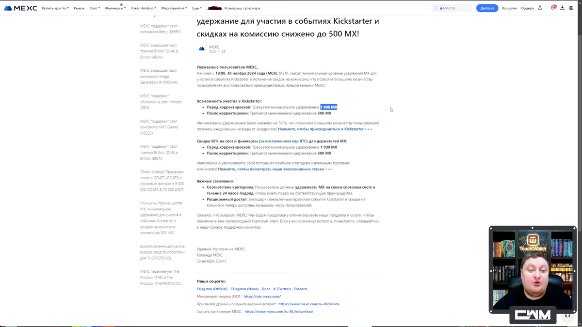The height and width of the screenshot is (327, 582).
Task: Open sidebar article about THEPROTOCOL deposits resumption
Action: coord(162,252)
